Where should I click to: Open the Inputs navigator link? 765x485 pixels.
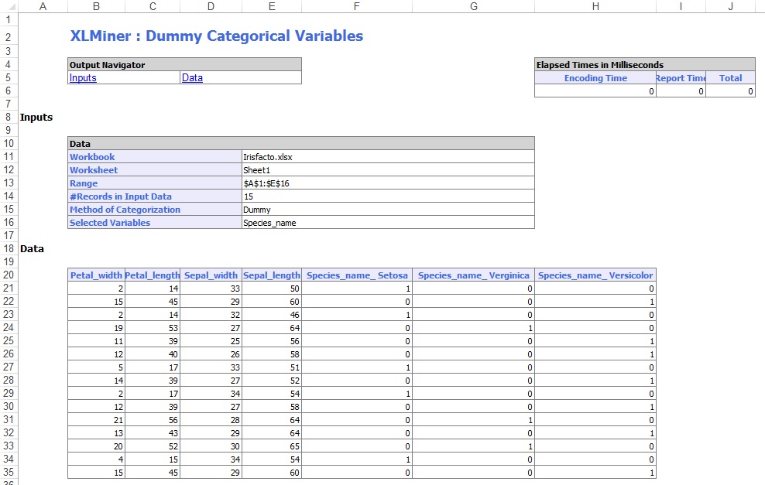tap(83, 78)
